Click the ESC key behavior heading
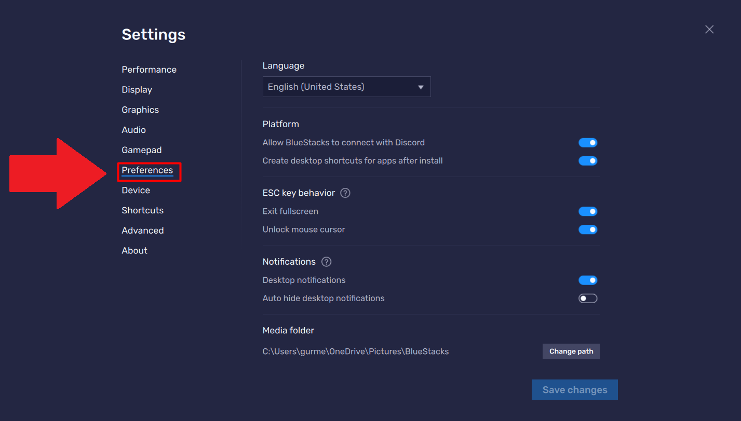The image size is (741, 421). [x=299, y=193]
